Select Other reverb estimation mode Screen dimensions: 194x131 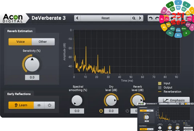click(x=43, y=42)
